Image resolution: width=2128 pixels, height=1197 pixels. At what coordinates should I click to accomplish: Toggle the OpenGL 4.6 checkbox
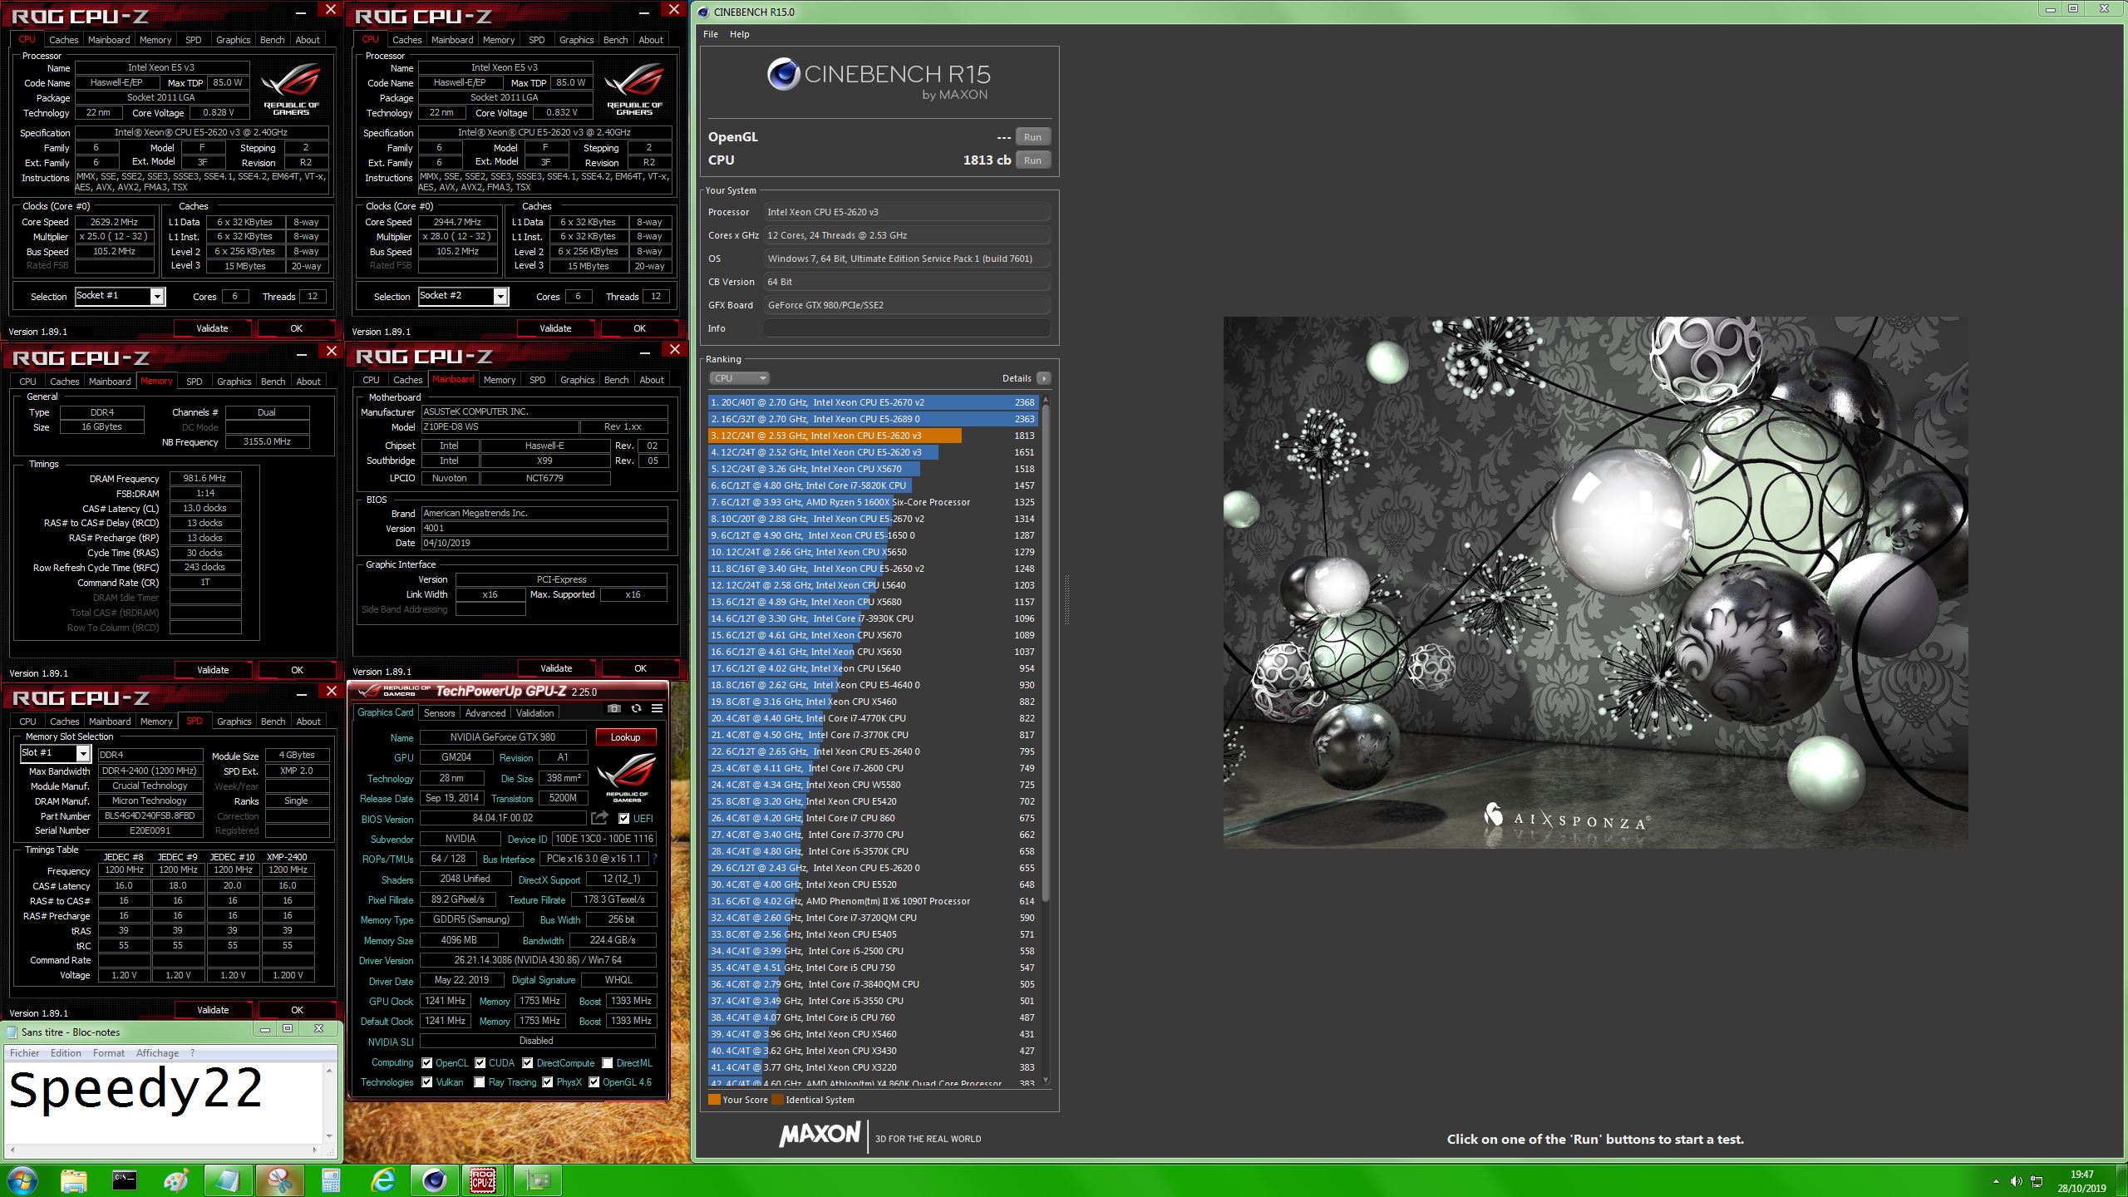pos(594,1081)
